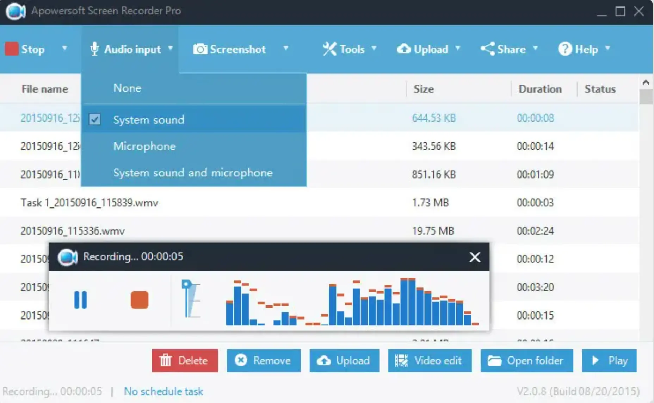Stop recording via the orange square button

coord(139,300)
